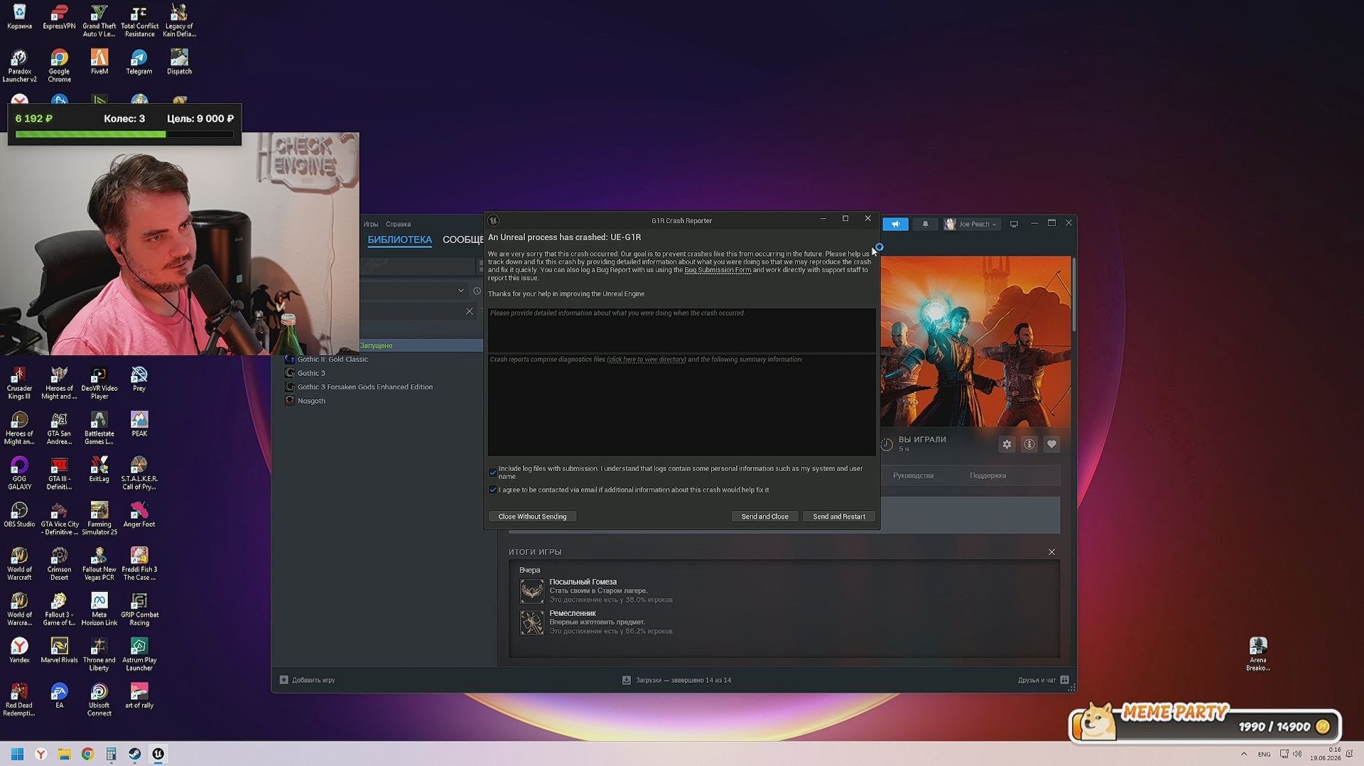Open the Bug Submission Form link

[718, 270]
